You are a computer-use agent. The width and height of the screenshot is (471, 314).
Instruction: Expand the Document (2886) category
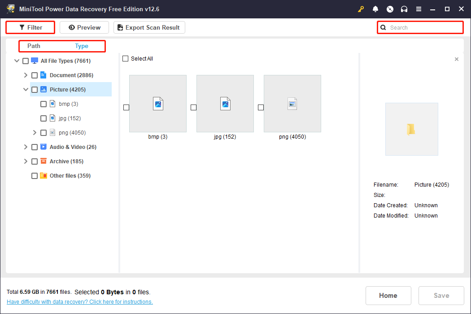coord(26,75)
